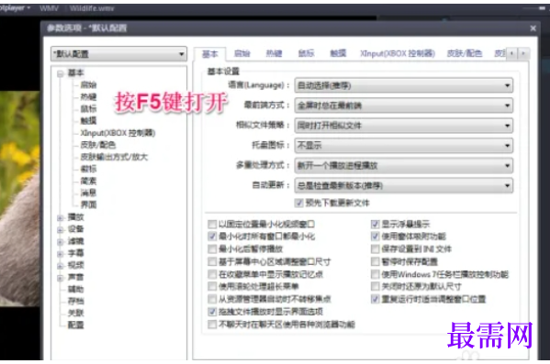Open the PotPlayer main menu in the title bar
The height and width of the screenshot is (364, 550).
coord(15,8)
